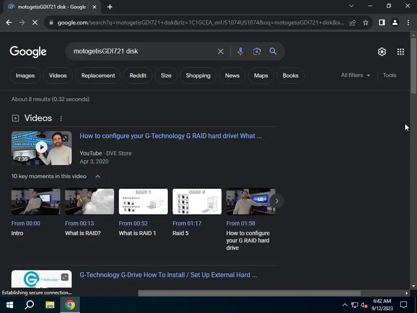Show next key moments with arrow
The height and width of the screenshot is (313, 417).
coord(277,201)
